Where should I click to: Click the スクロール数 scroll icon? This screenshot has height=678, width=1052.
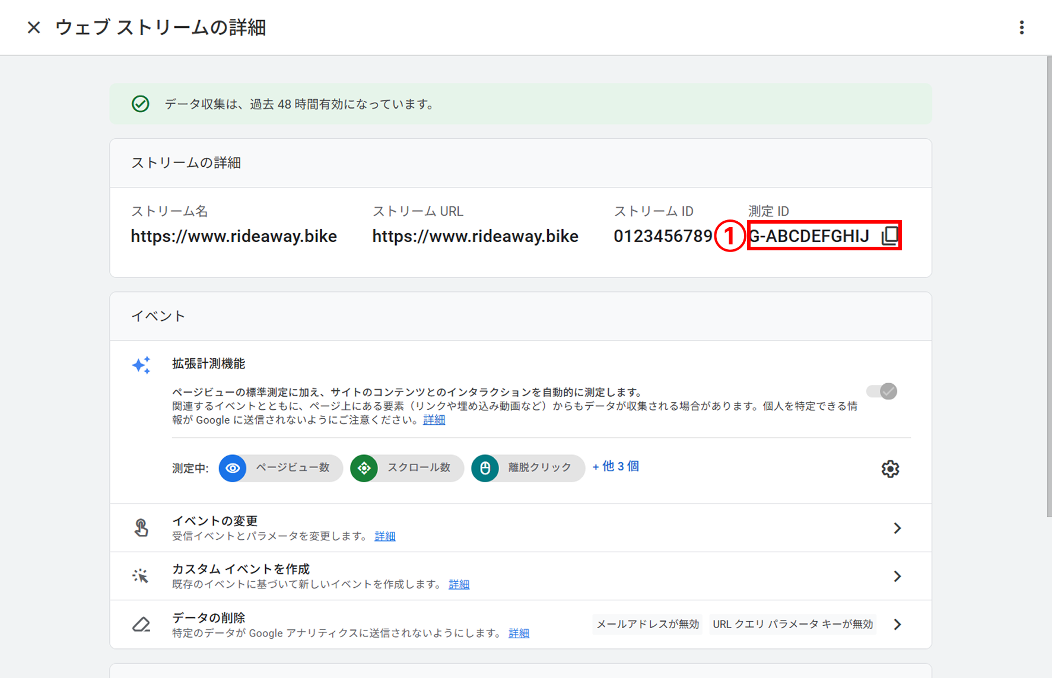click(364, 468)
